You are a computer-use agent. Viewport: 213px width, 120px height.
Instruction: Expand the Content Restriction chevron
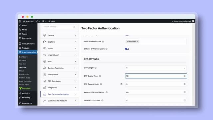75,68
